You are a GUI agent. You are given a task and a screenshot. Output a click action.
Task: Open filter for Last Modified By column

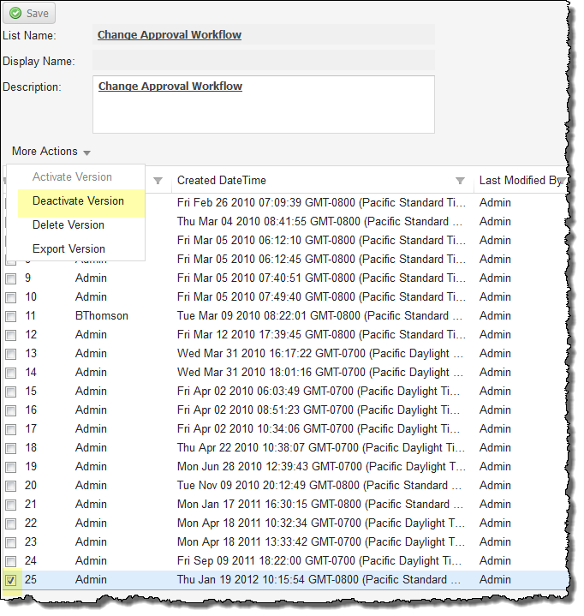(x=562, y=181)
